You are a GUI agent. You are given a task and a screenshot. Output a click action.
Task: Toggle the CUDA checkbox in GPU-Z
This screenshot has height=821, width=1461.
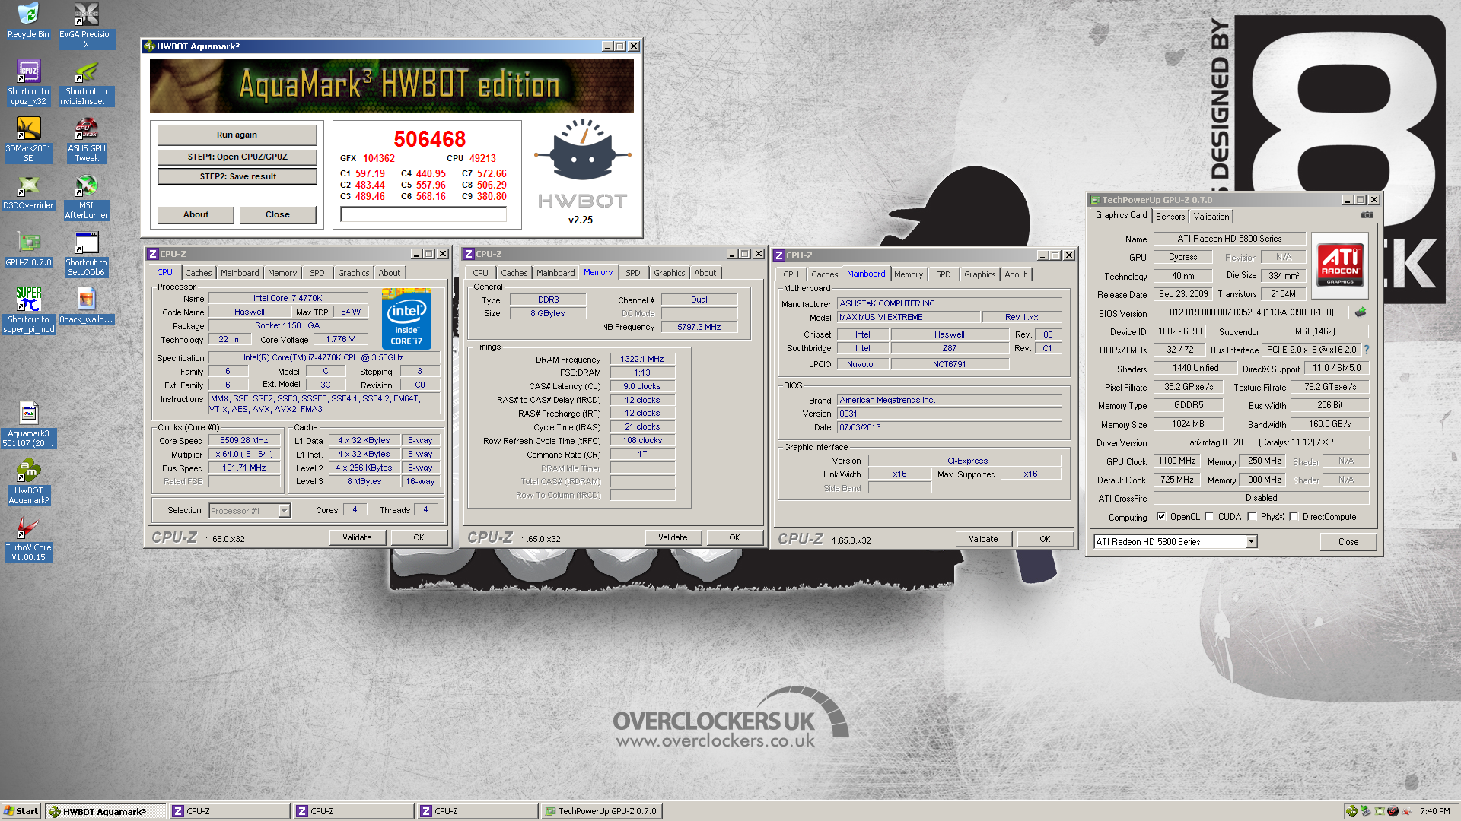pos(1209,517)
